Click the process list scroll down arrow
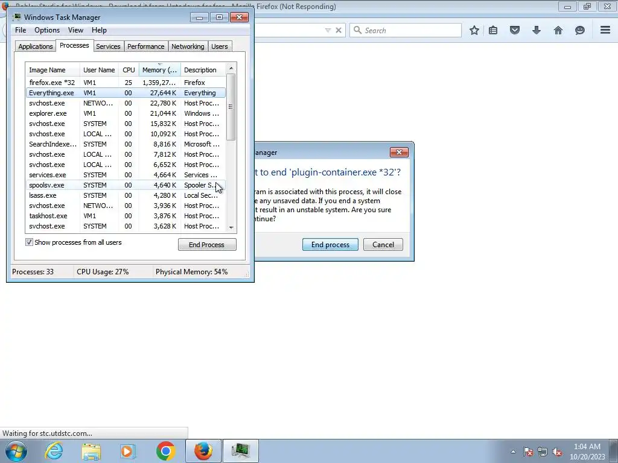The height and width of the screenshot is (463, 618). point(231,227)
